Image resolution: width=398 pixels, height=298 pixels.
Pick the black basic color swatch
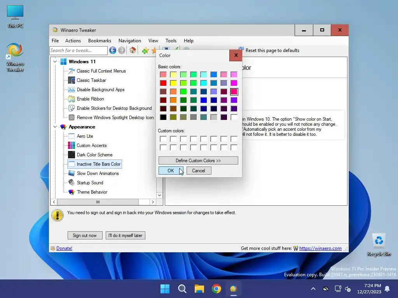click(163, 117)
